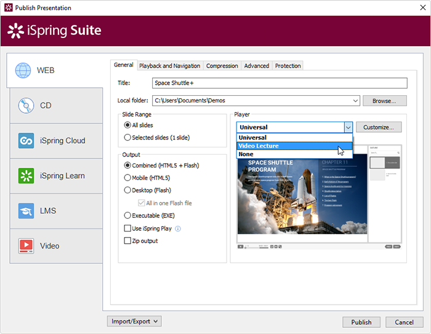Viewport: 431px width, 334px height.
Task: Choose the Video play icon
Action: pos(26,246)
